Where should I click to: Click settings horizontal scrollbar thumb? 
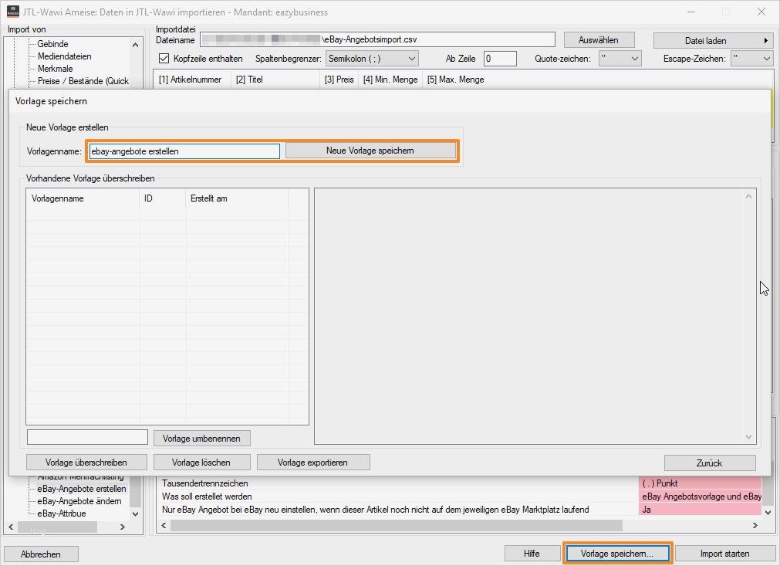pyautogui.click(x=397, y=525)
